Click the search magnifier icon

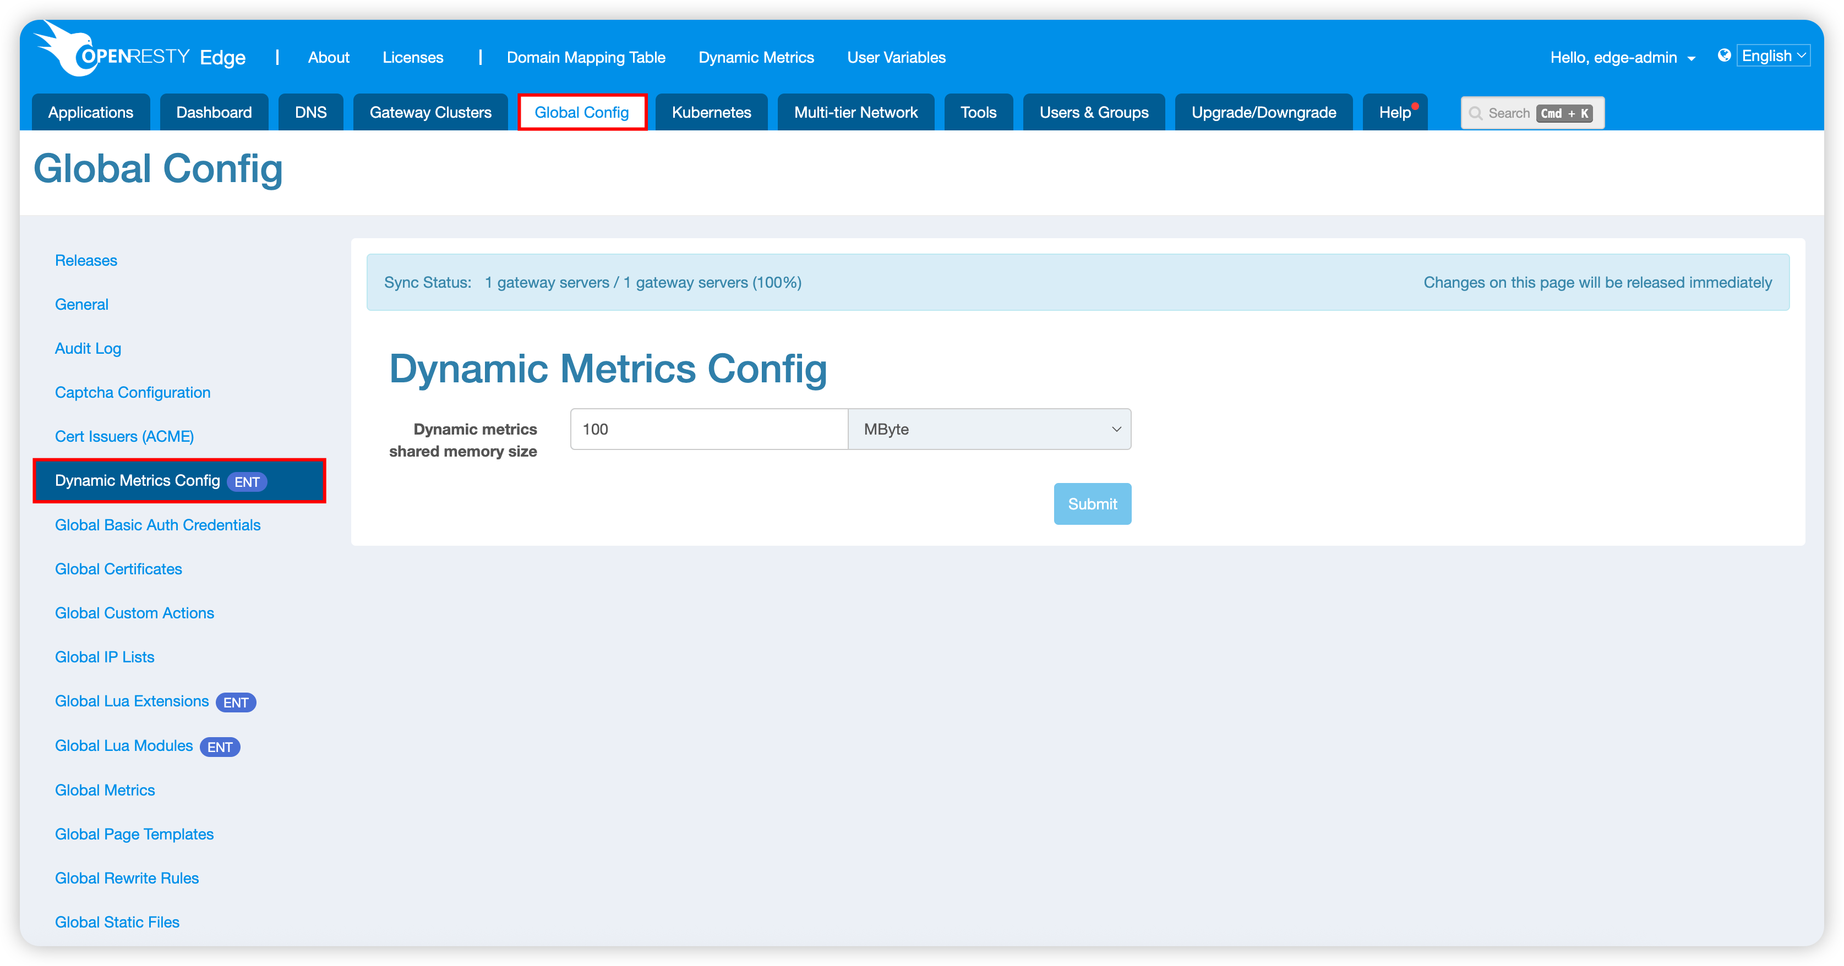point(1475,113)
